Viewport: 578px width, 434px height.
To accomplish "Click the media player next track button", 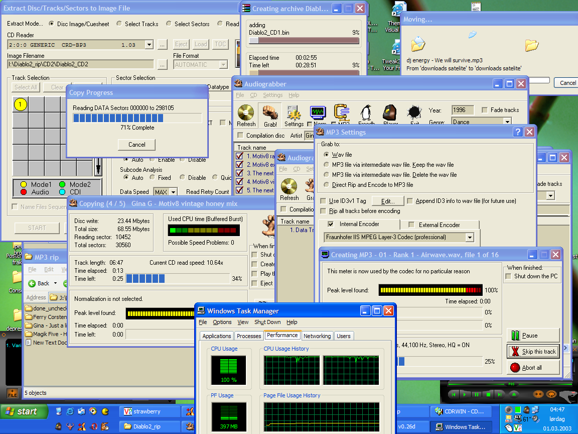I will pyautogui.click(x=500, y=394).
